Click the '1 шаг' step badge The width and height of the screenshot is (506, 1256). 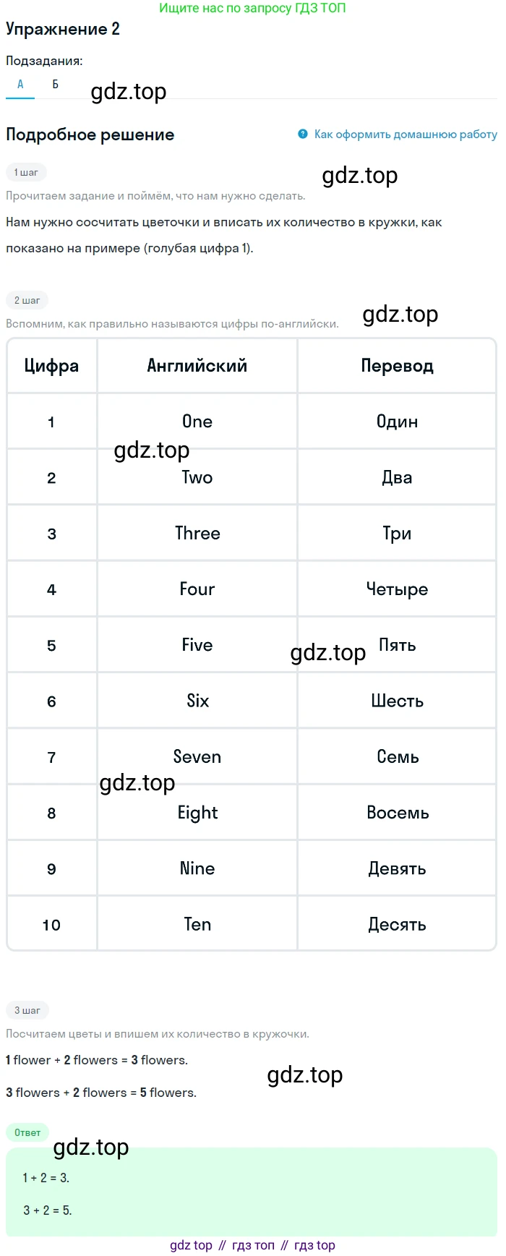coord(26,172)
